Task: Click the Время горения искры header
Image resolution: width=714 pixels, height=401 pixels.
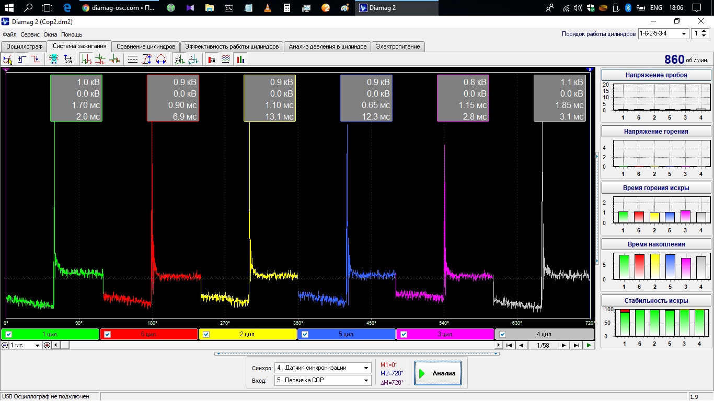Action: [x=657, y=188]
